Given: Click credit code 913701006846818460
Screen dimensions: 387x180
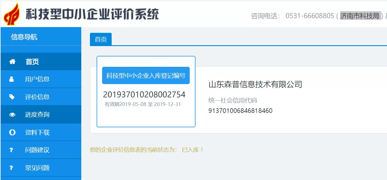Looking at the screenshot, I should (240, 111).
